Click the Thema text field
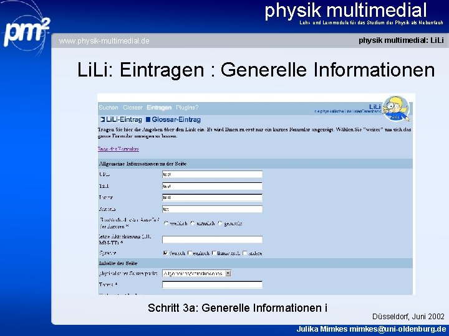Screen dimensions: 449x336 212,284
